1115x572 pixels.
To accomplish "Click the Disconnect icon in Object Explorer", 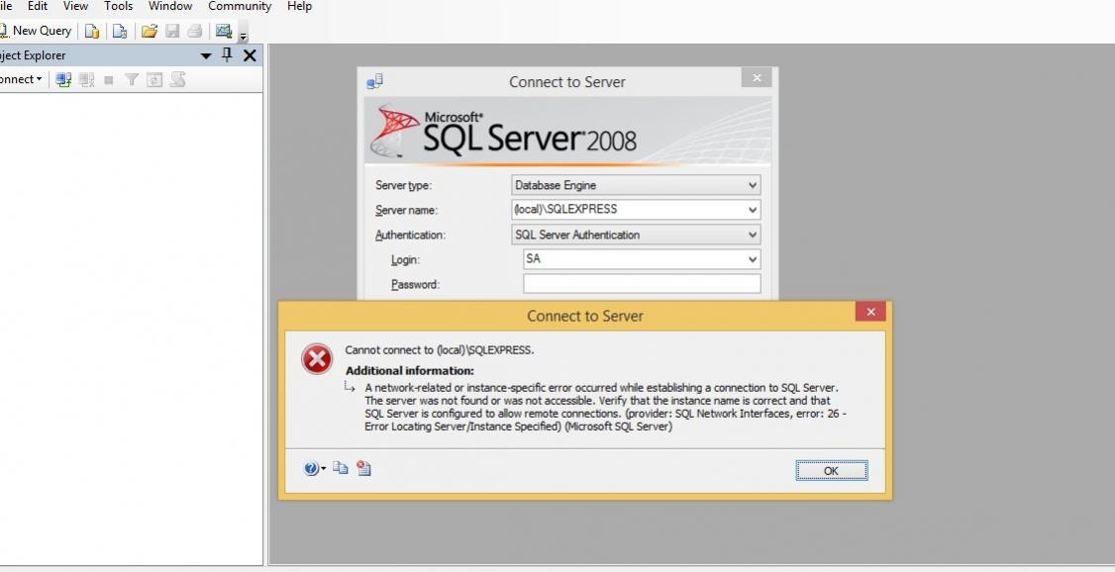I will tap(87, 79).
